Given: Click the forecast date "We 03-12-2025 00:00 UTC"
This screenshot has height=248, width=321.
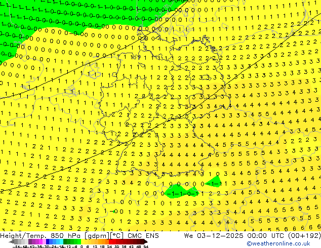Looking at the screenshot, I should 234,236.
